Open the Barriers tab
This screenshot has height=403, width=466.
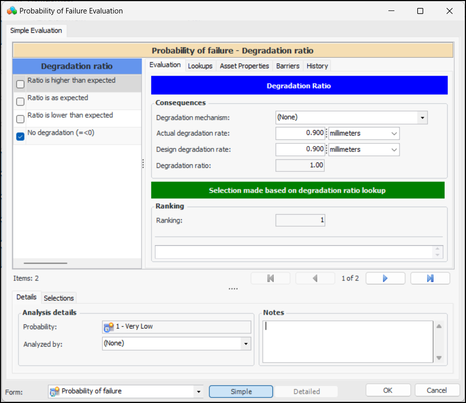coord(287,66)
